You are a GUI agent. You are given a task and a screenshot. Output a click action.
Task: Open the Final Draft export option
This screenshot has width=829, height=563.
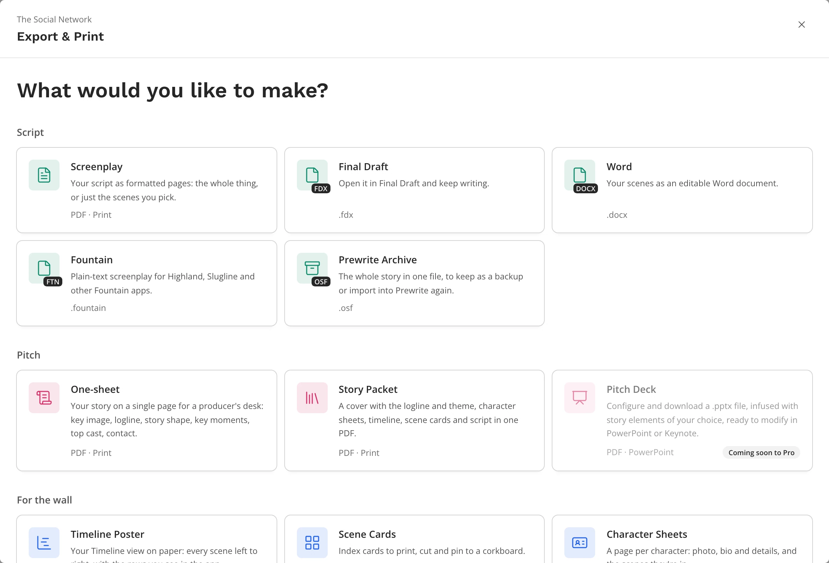[x=363, y=167]
